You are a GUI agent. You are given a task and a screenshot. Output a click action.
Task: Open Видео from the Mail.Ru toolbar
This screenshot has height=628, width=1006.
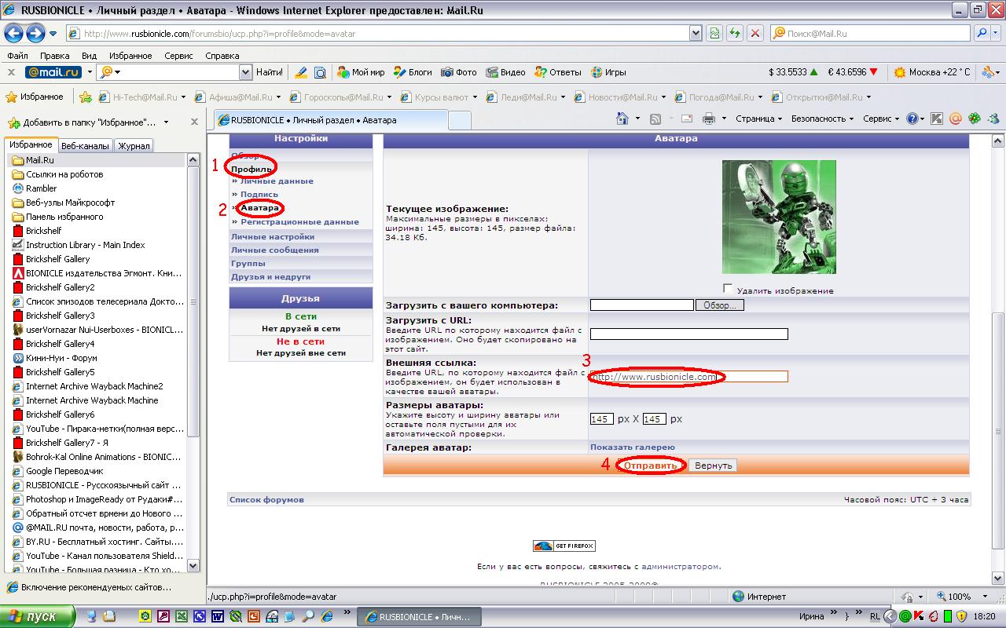[x=505, y=72]
